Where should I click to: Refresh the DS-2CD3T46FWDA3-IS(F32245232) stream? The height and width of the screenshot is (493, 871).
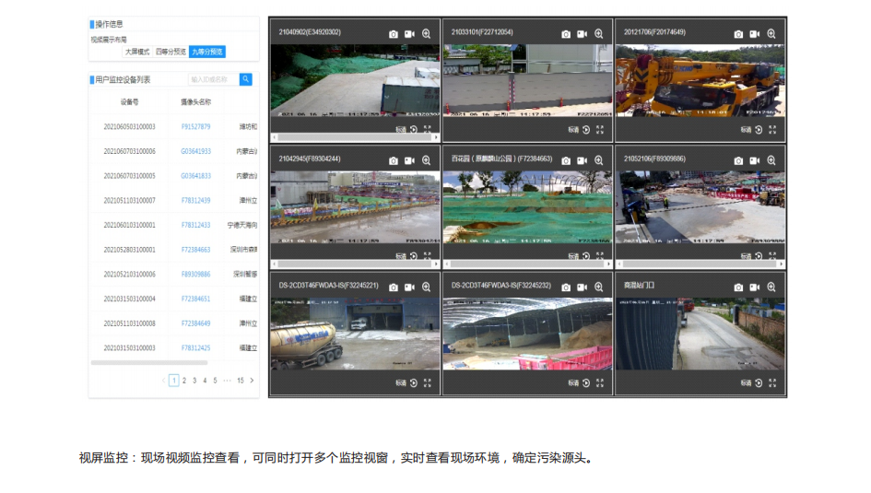(x=586, y=383)
